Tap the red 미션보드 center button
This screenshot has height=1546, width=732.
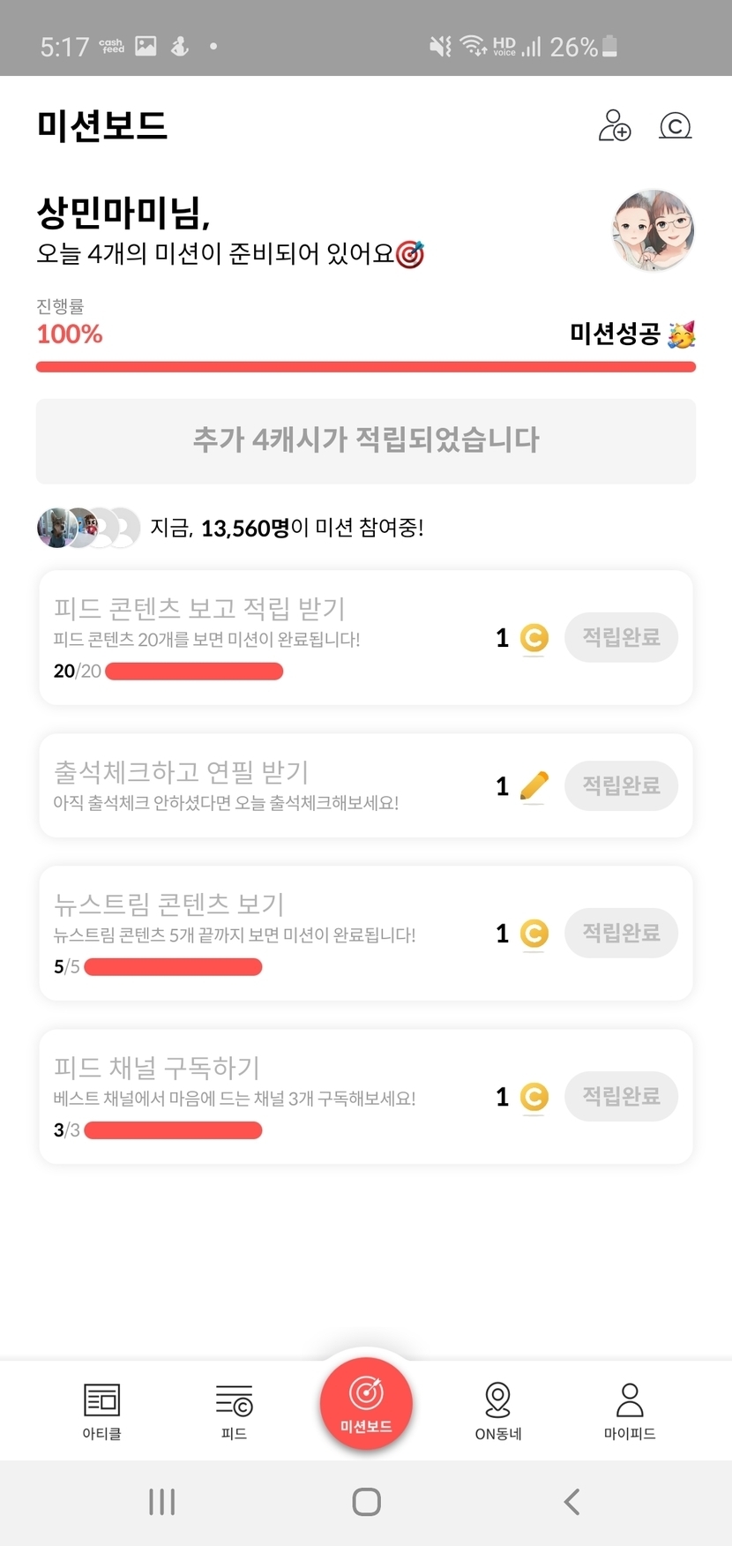(x=366, y=1403)
